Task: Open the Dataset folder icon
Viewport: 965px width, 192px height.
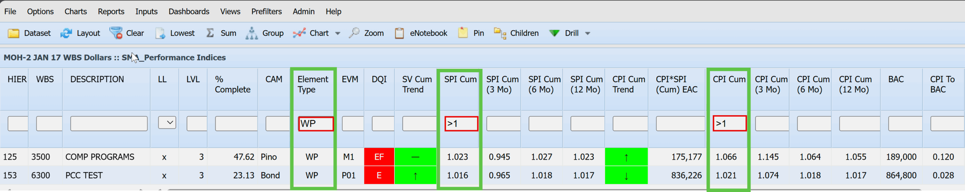Action: click(x=14, y=33)
